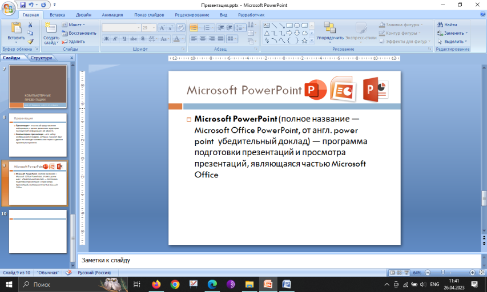Screen dimensions: 487x292
Task: Decrease list indent level icon
Action: click(220, 27)
